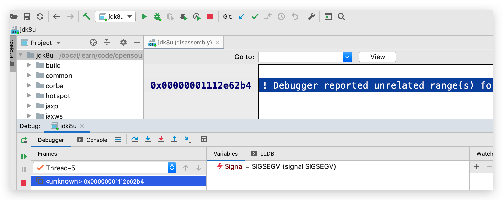503x200 pixels.
Task: Show Git history with the clock icon
Action: pos(281,17)
